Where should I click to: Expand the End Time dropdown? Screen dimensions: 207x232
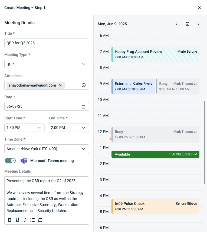click(x=69, y=128)
